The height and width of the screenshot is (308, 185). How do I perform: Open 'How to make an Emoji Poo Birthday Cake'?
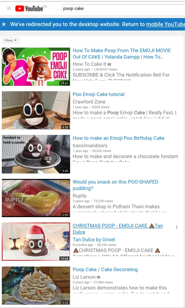[119, 138]
